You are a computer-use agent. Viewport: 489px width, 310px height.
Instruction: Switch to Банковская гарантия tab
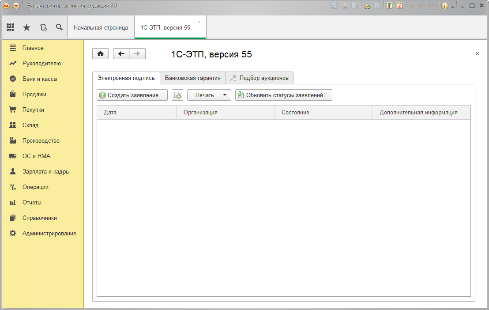(x=193, y=78)
